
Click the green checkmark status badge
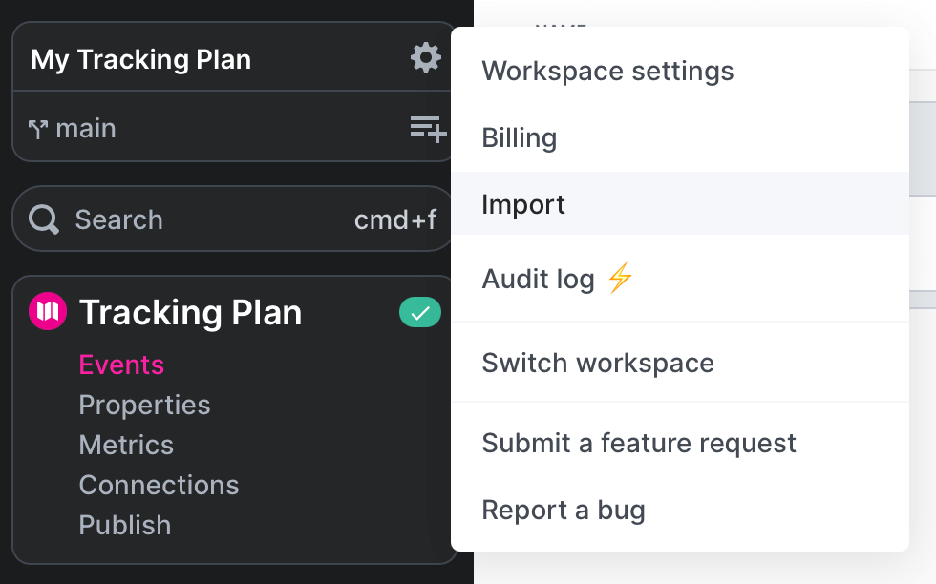[419, 312]
